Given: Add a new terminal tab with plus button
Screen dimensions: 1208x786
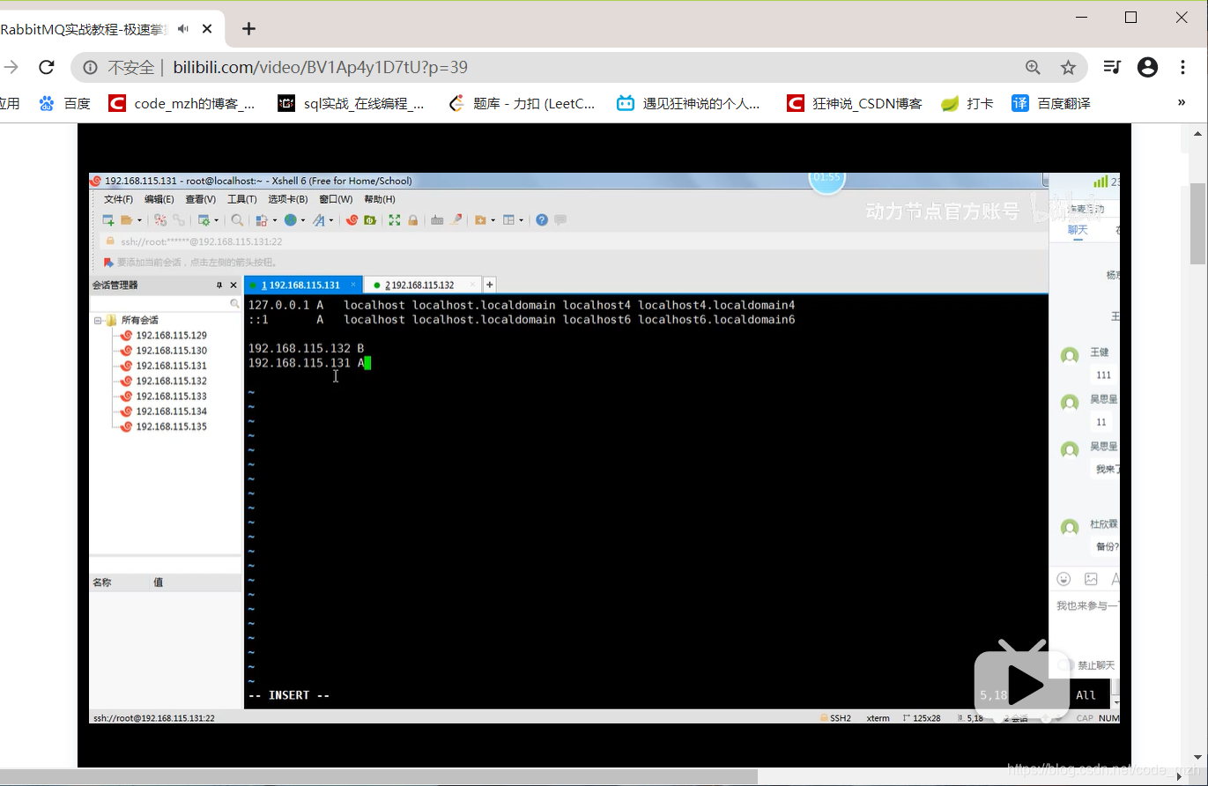Looking at the screenshot, I should (490, 285).
